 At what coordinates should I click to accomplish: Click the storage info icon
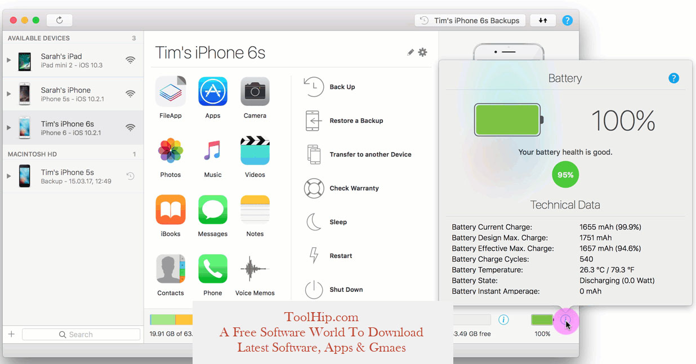click(504, 319)
